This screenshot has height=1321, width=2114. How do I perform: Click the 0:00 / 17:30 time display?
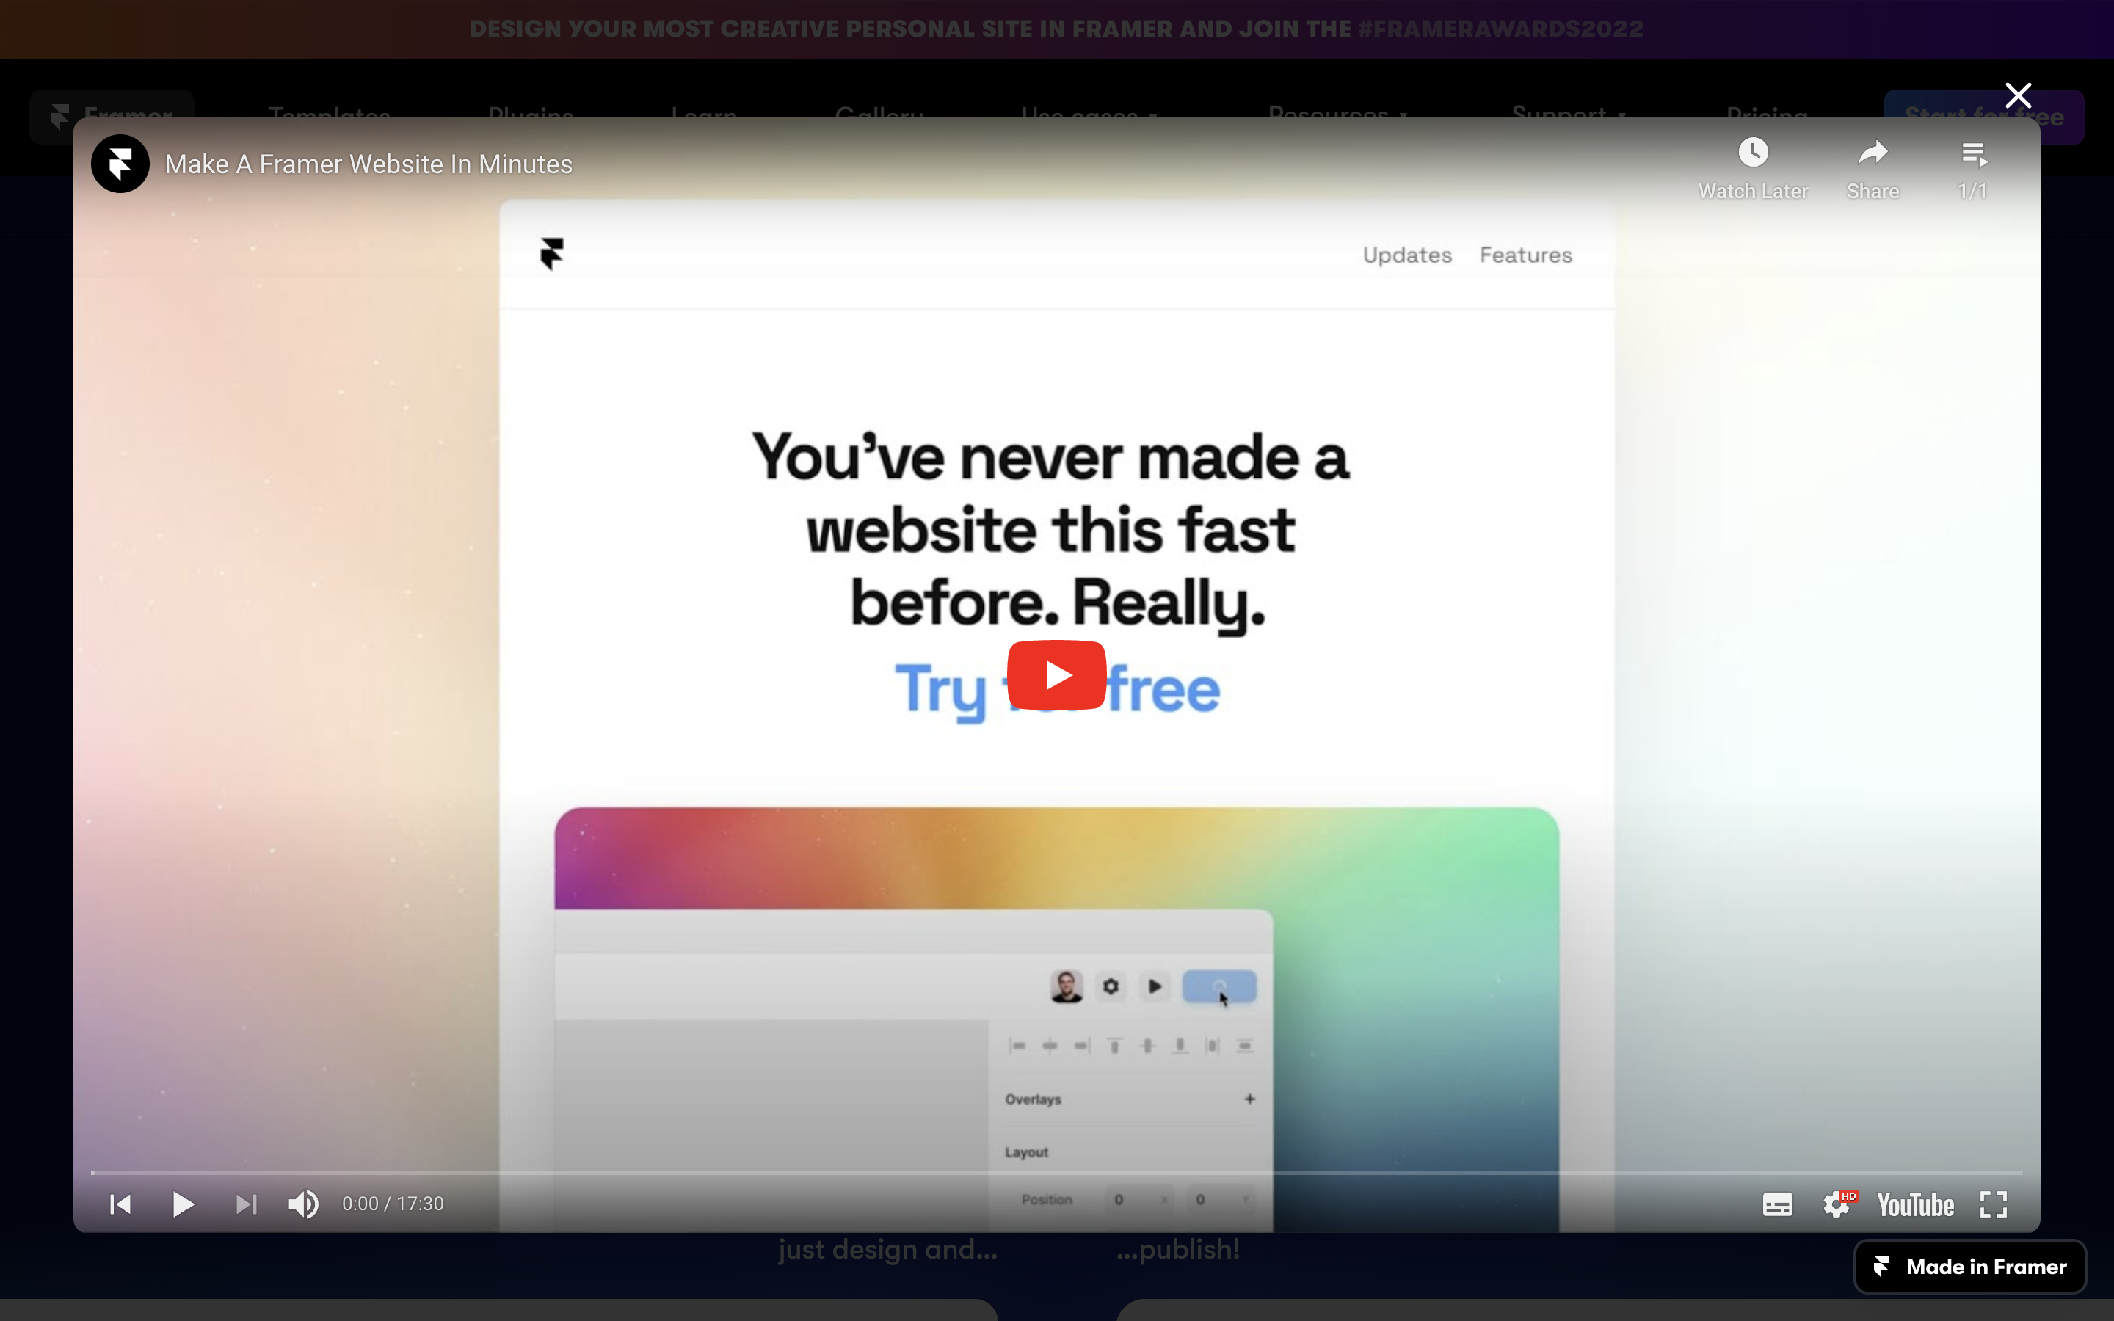click(393, 1204)
